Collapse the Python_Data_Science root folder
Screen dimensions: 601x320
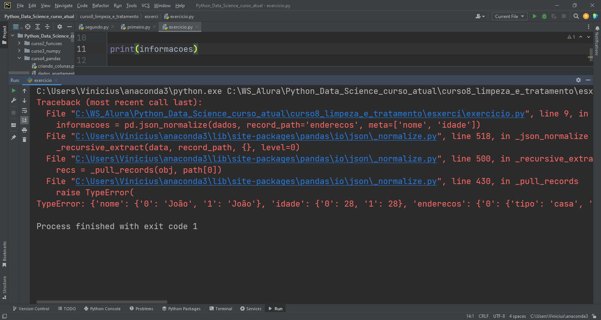click(13, 36)
